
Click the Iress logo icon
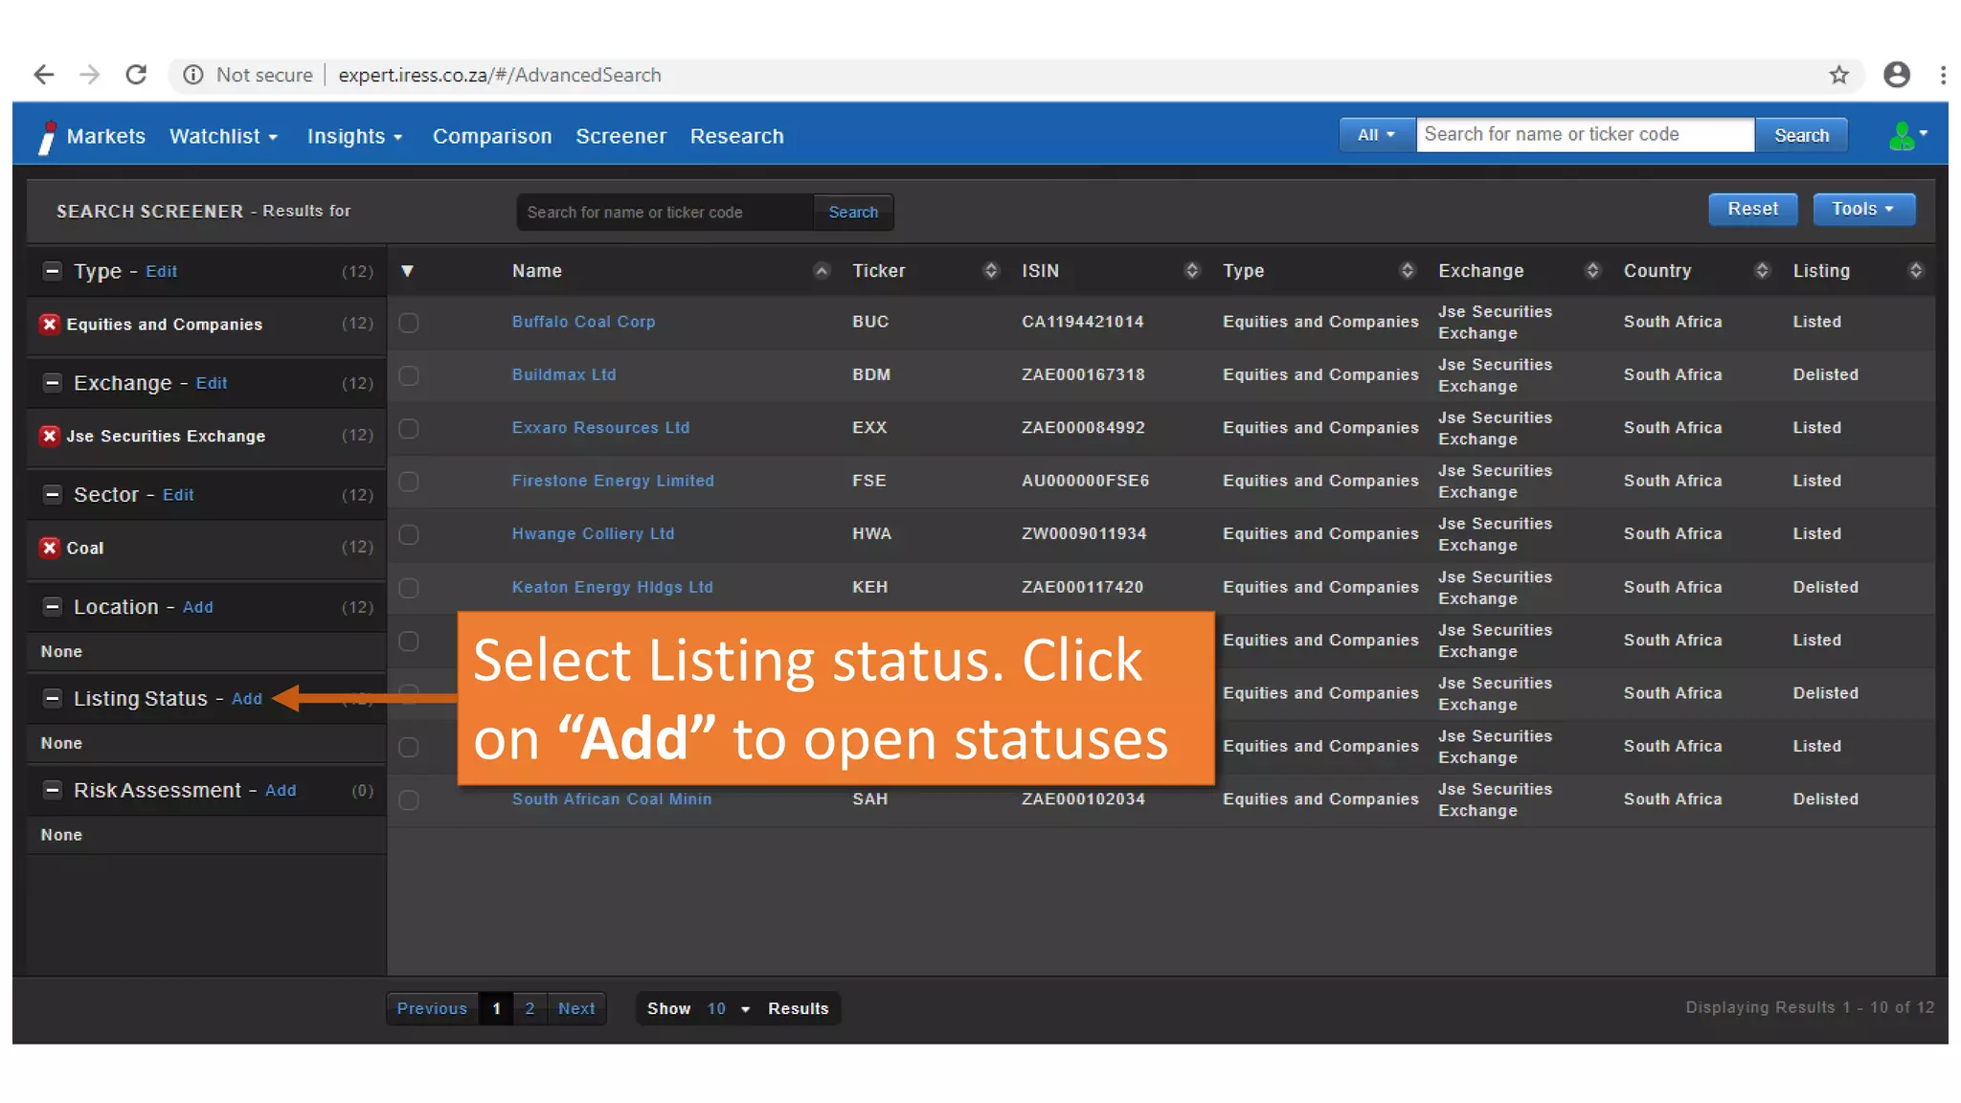(47, 137)
